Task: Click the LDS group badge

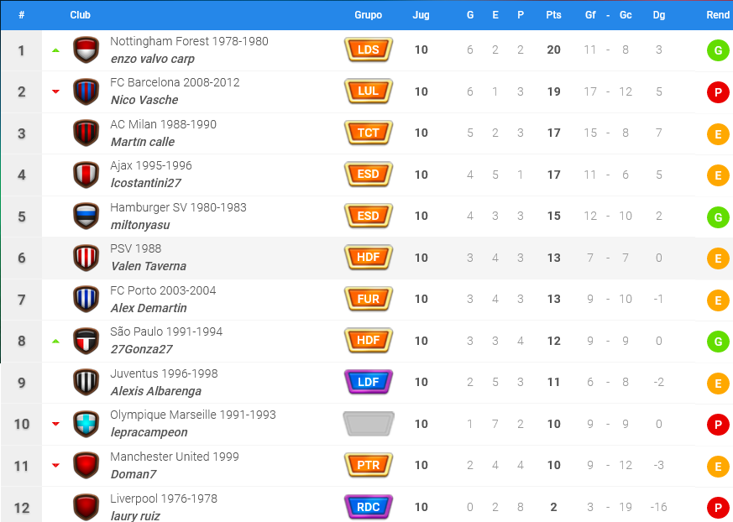Action: (x=369, y=50)
